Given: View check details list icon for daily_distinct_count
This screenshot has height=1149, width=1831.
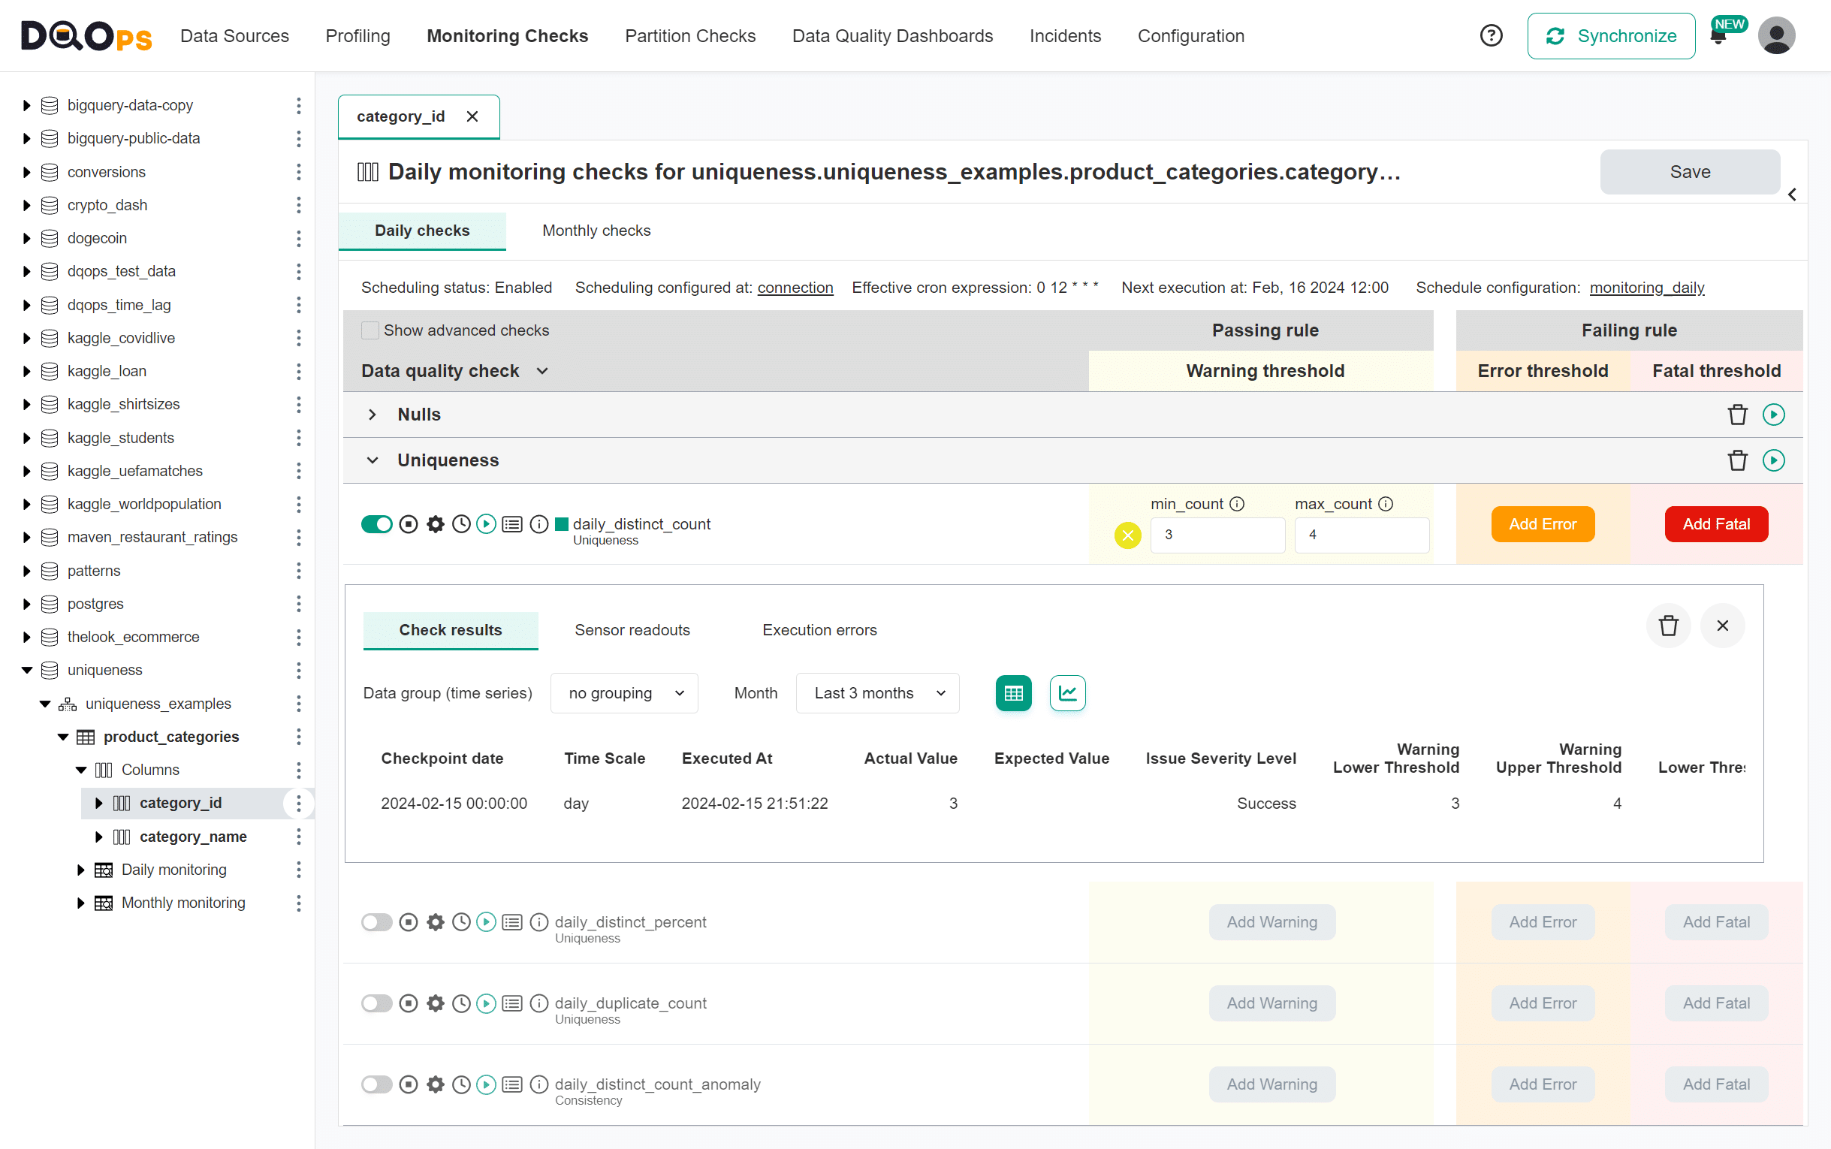Looking at the screenshot, I should (x=512, y=523).
